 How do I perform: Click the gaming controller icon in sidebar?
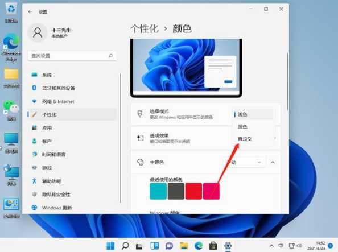34,167
